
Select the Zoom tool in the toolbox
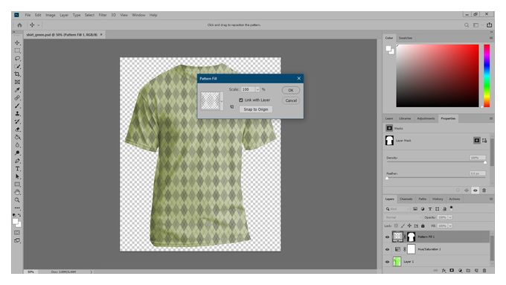[x=17, y=200]
